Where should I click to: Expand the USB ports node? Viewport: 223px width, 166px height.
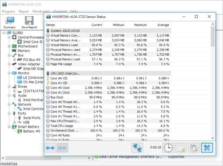coord(14,122)
